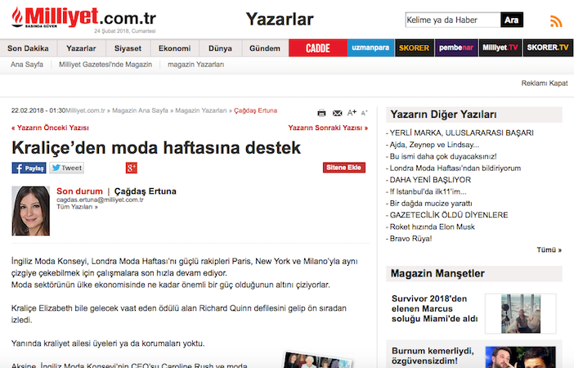
Task: Go to Yazarın Sonraki Yazısı
Action: point(328,128)
